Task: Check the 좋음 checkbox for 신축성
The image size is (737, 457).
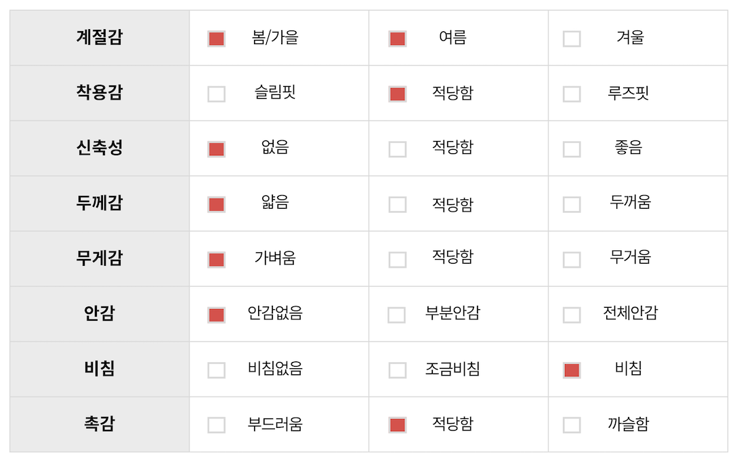Action: tap(572, 149)
